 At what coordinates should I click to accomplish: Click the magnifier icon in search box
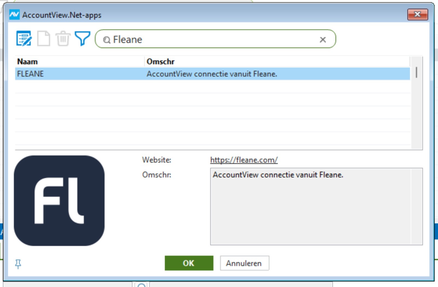[x=106, y=40]
